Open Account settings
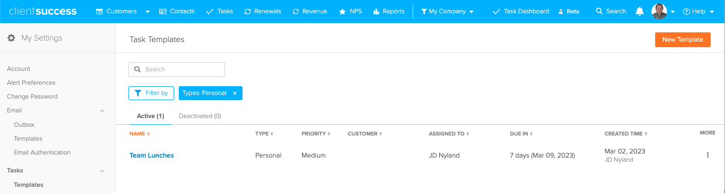Screen dimensions: 725x193 click(x=18, y=69)
